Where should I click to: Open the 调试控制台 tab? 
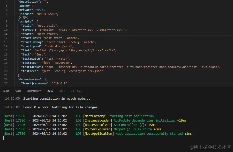click(x=34, y=91)
